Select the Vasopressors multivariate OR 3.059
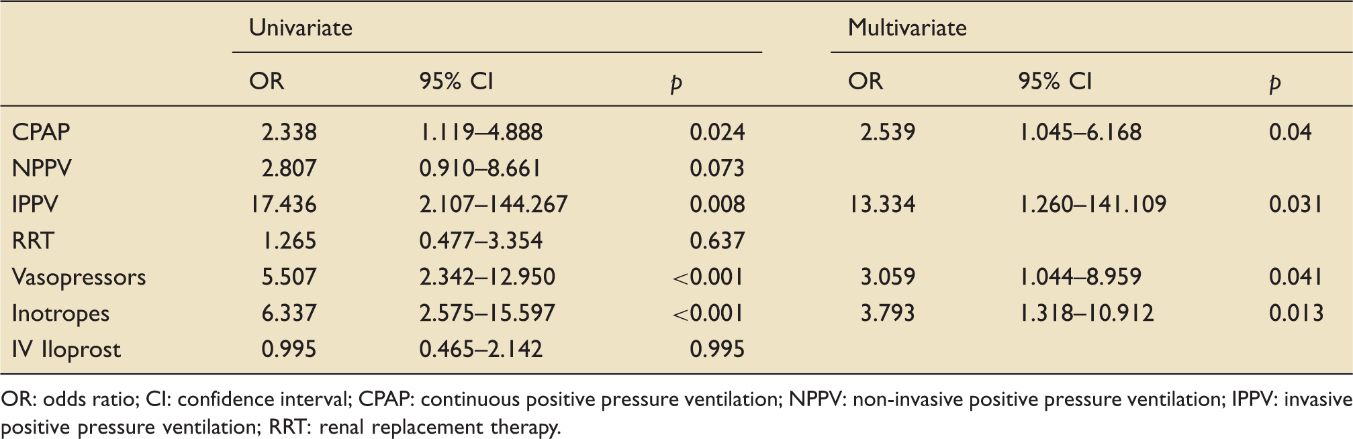The image size is (1353, 439). (x=888, y=277)
